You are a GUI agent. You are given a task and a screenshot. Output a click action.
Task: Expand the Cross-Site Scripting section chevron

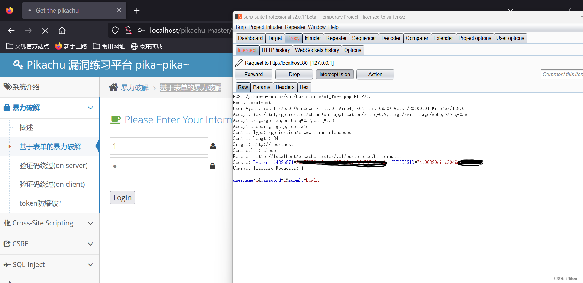click(x=90, y=223)
